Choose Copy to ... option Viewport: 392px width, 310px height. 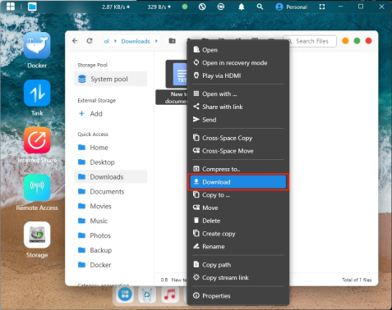point(238,195)
